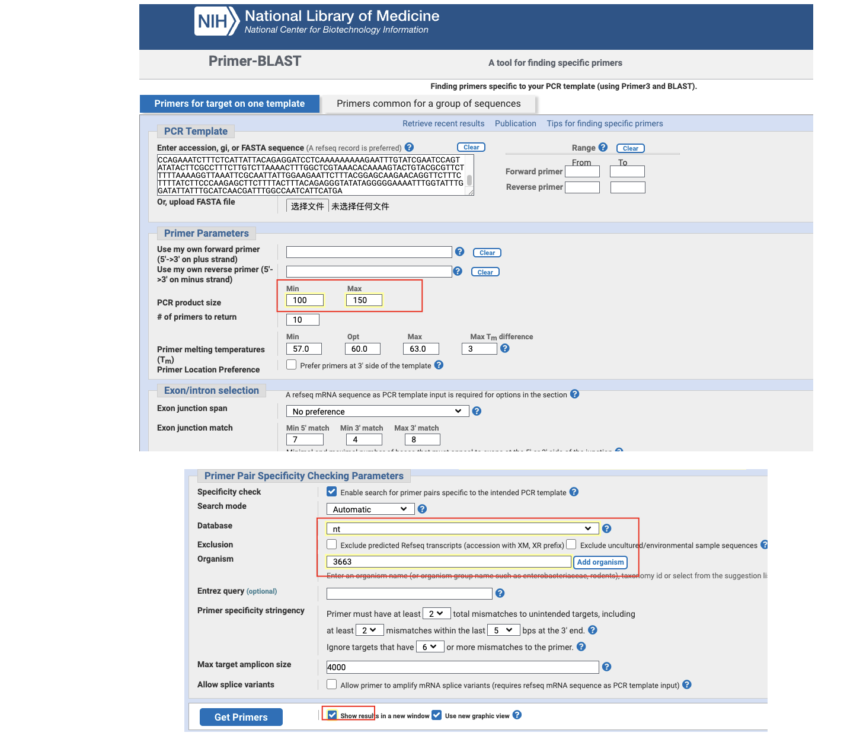Click the Organism field containing 3663
Viewport: 863px width, 739px height.
[x=449, y=562]
